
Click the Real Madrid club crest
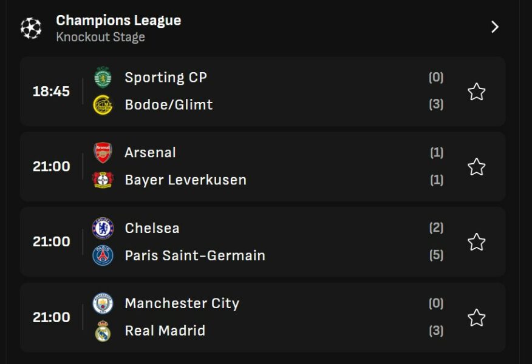coord(103,331)
